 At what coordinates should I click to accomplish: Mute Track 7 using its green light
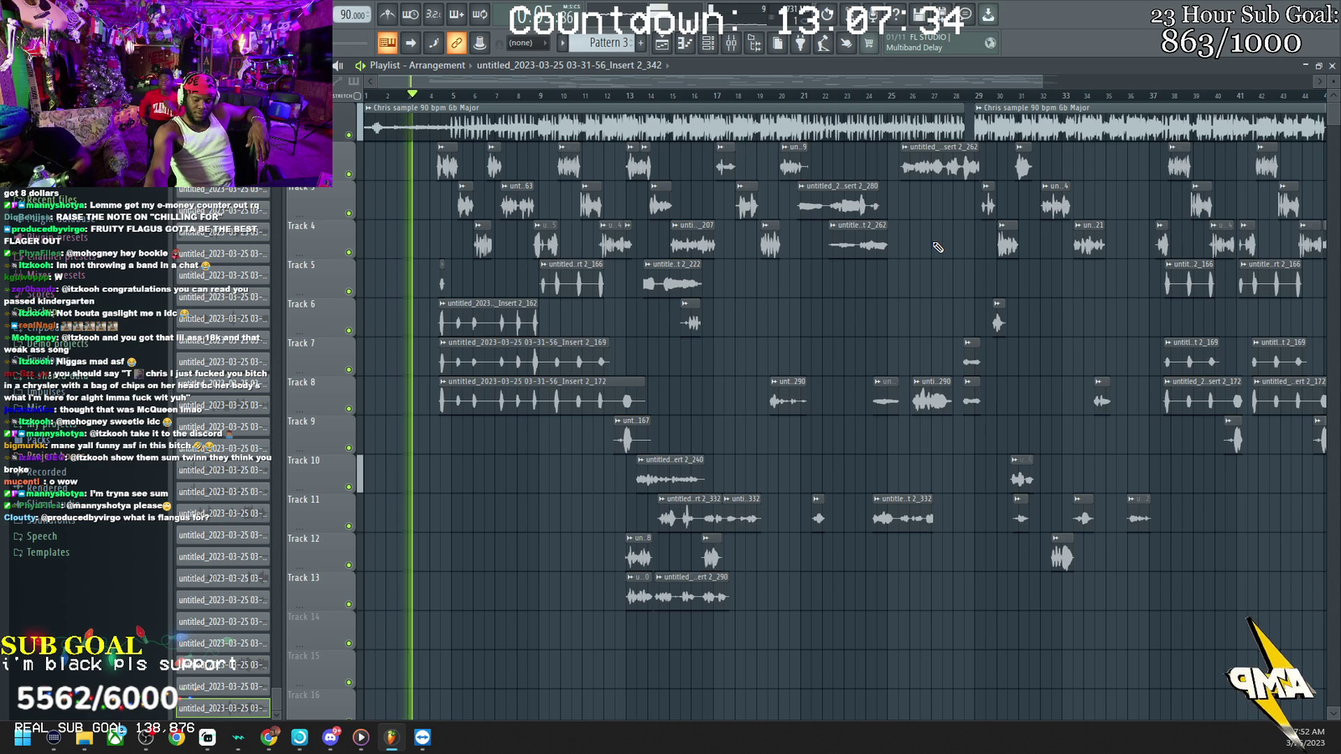pos(349,369)
